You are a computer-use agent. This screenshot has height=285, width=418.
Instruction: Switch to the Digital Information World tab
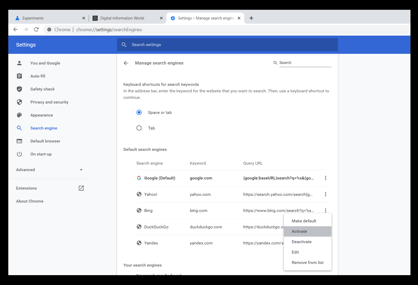127,18
